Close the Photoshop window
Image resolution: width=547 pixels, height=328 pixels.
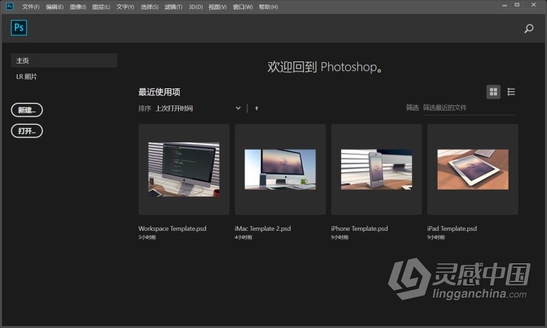click(x=533, y=5)
